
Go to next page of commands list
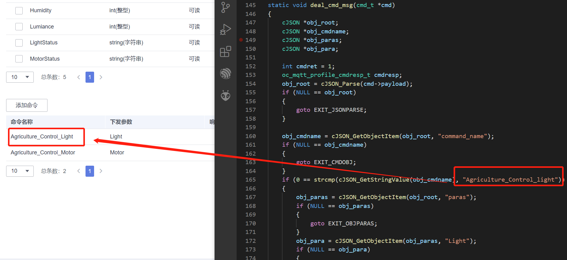point(101,171)
